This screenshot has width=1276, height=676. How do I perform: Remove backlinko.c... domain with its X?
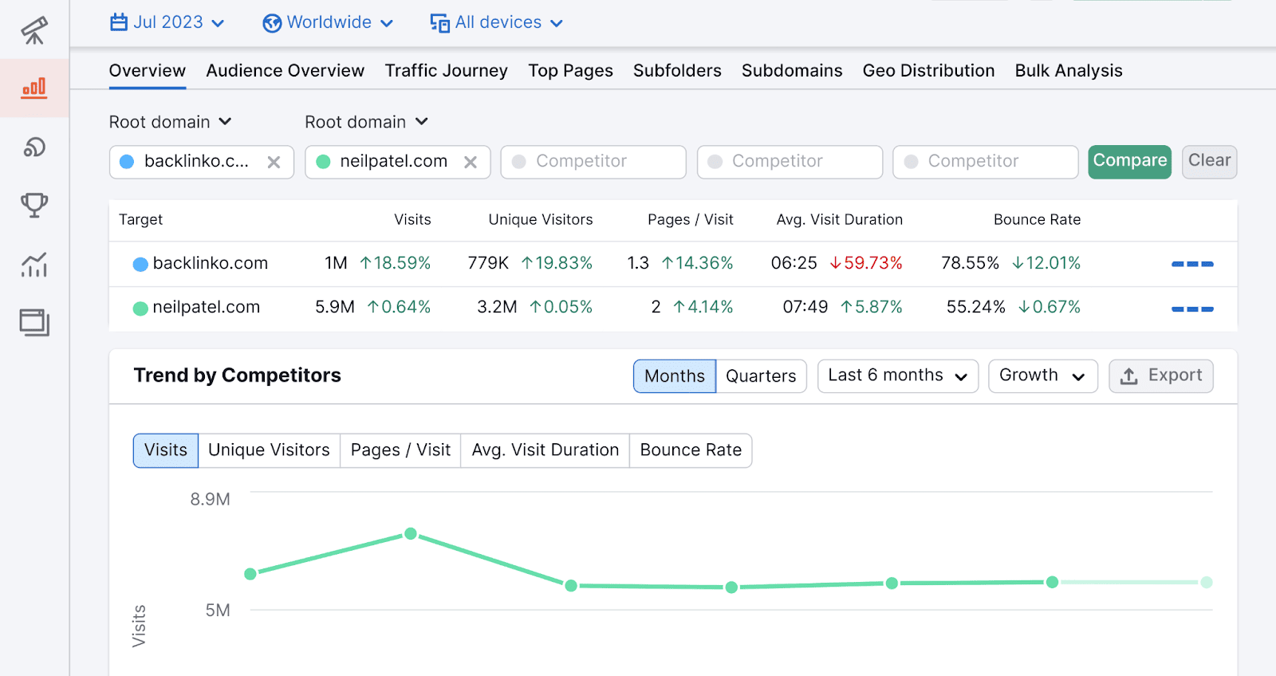coord(274,162)
